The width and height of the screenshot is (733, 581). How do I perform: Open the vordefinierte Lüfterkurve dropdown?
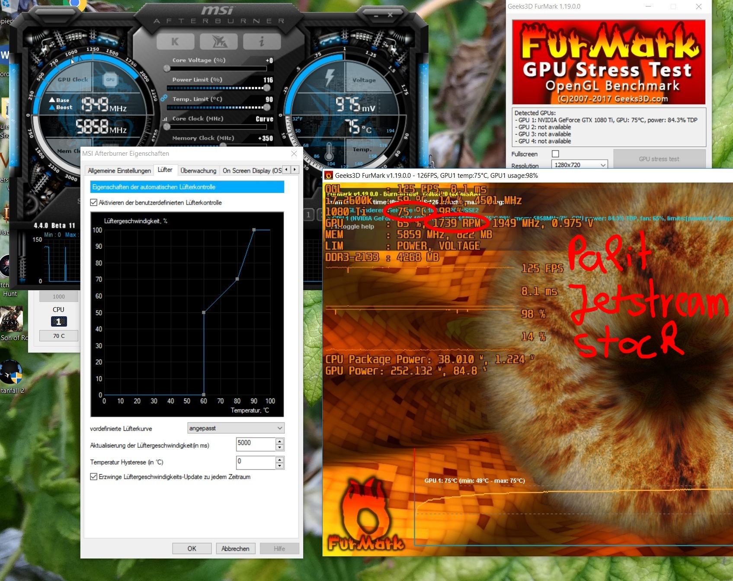[236, 428]
